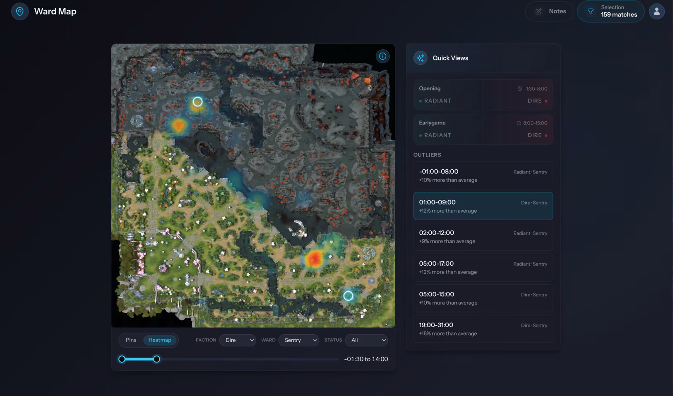Open the Ward dropdown showing Sentry
This screenshot has width=673, height=396.
[298, 340]
